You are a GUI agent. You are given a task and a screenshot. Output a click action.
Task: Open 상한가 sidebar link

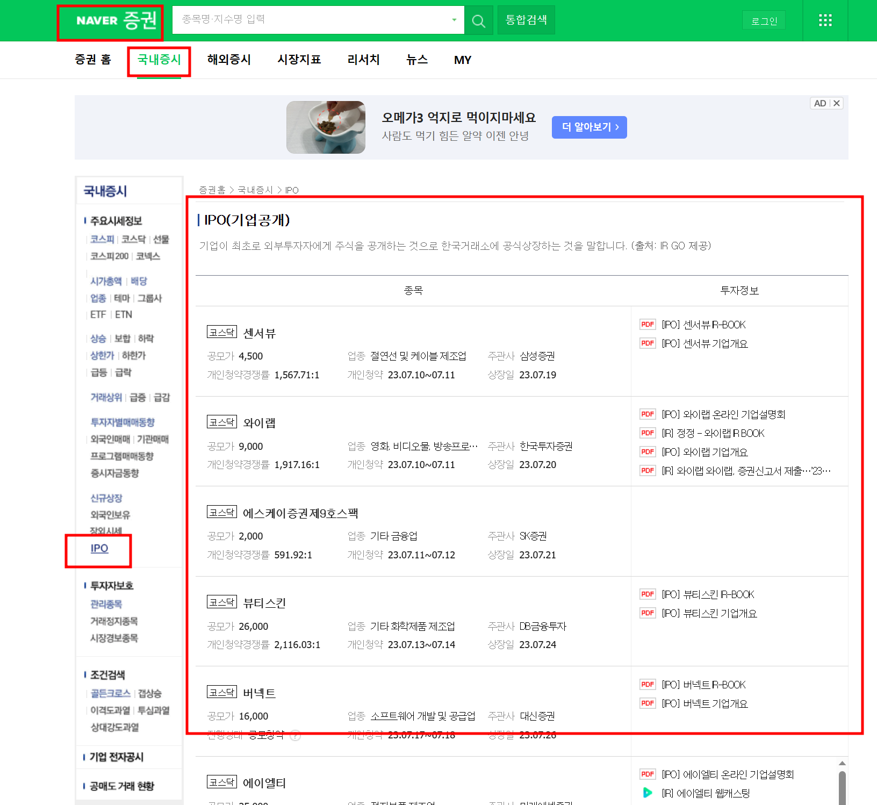[x=102, y=355]
